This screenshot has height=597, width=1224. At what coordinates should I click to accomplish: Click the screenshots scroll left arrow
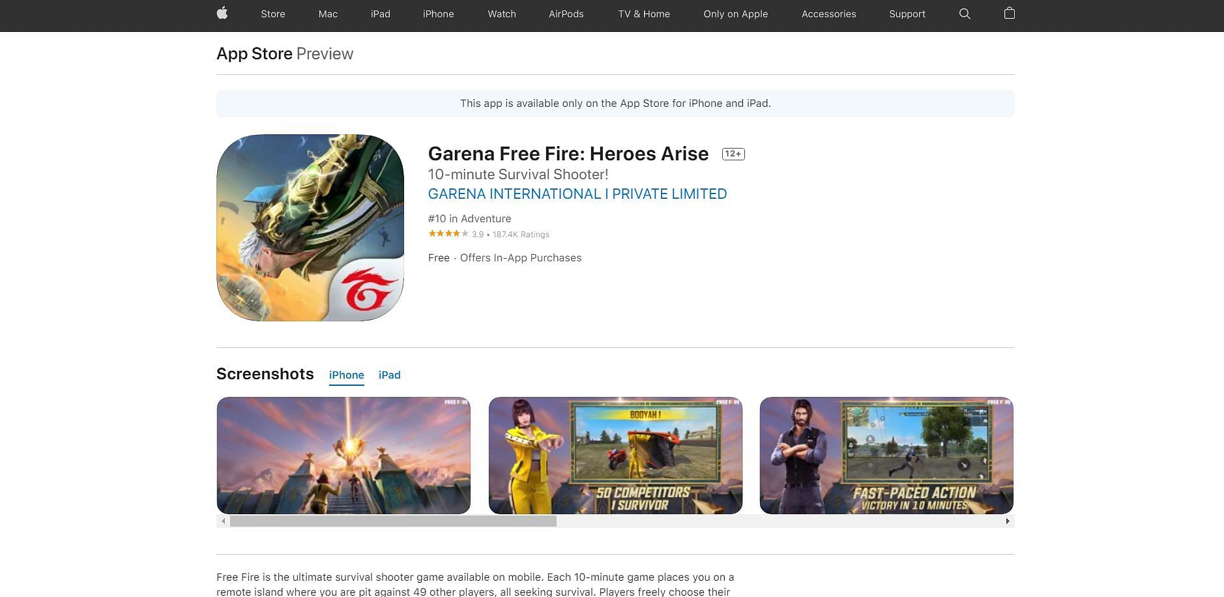click(224, 521)
